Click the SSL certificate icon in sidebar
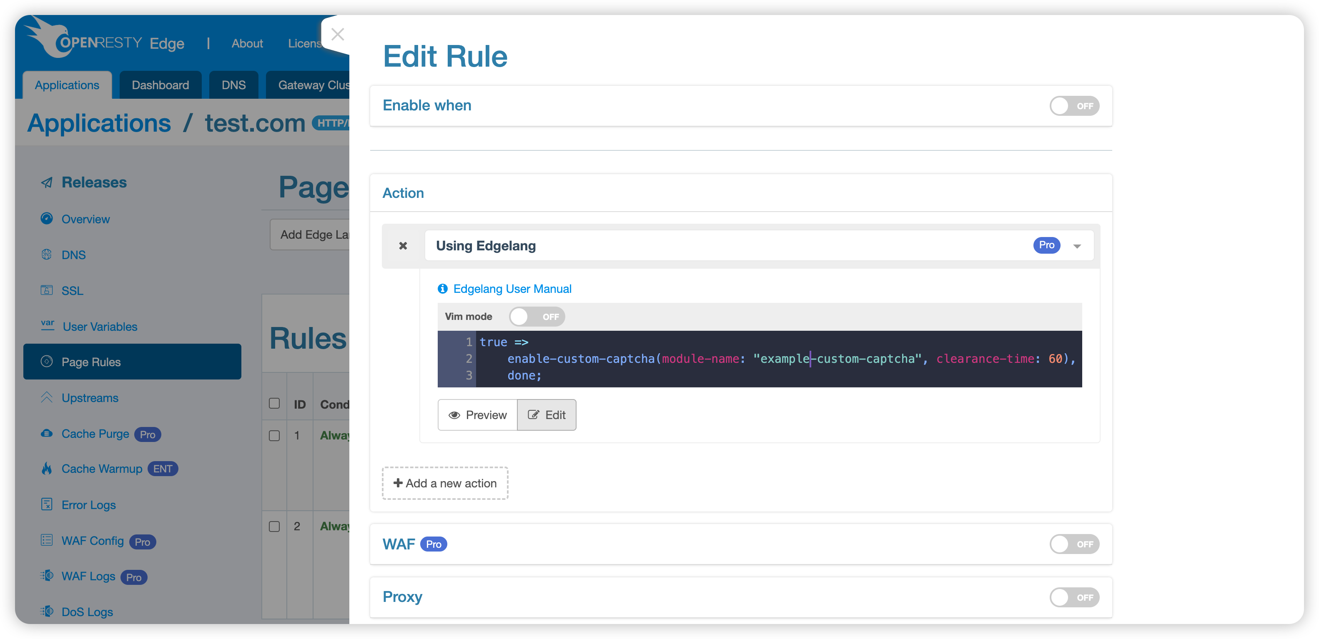This screenshot has width=1319, height=639. [47, 291]
